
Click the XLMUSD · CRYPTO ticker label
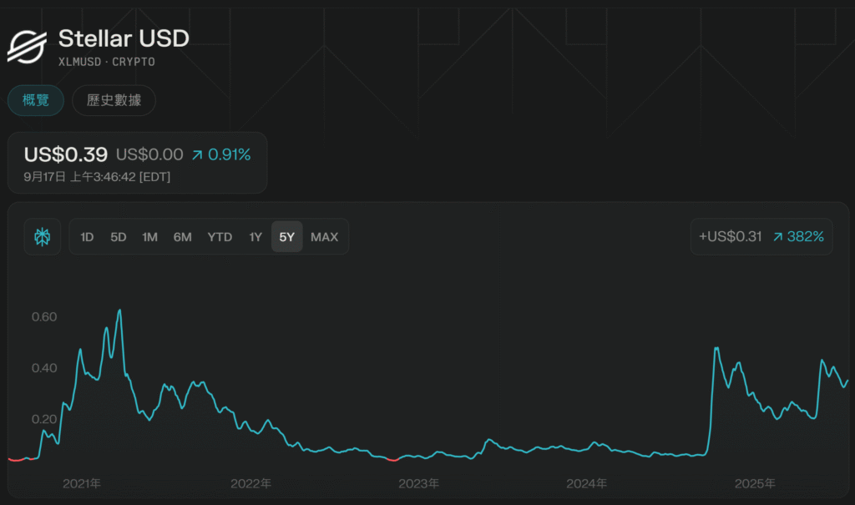[106, 62]
